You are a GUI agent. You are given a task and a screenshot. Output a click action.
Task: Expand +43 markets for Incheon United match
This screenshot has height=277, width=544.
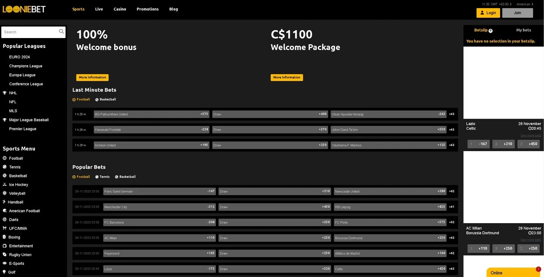coord(452,145)
